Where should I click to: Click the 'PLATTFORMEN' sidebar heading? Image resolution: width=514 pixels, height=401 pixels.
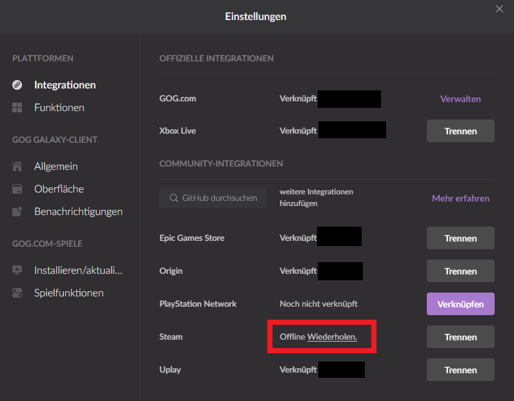pos(43,58)
